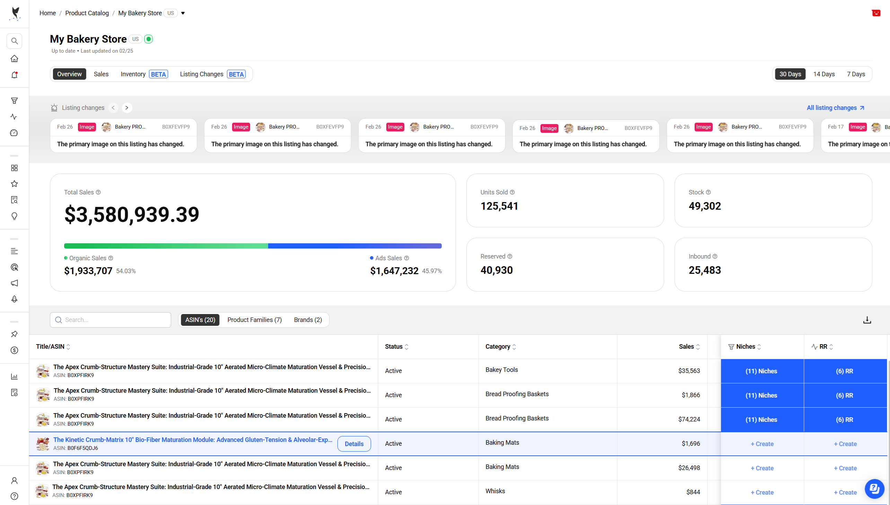Open the star favorites icon in the sidebar

coord(14,183)
